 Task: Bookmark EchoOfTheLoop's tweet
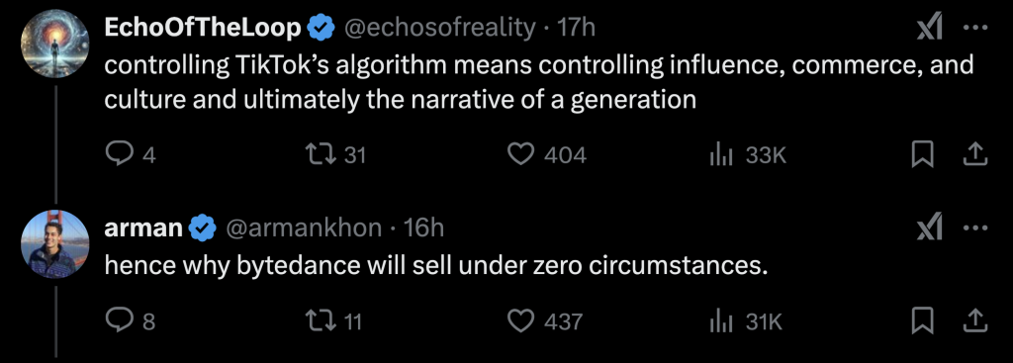coord(923,155)
